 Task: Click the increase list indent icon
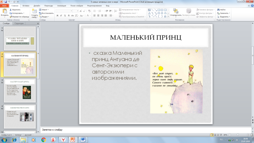(110, 11)
